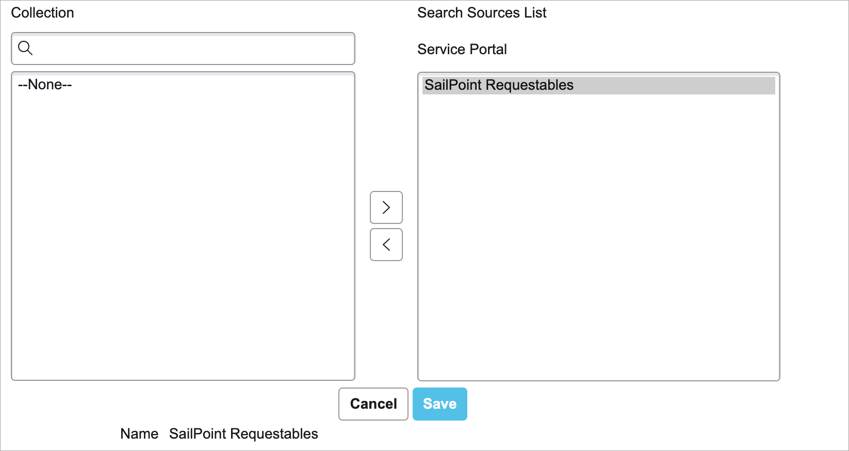Click empty area inside the Collection listbox
This screenshot has width=849, height=451.
(183, 227)
